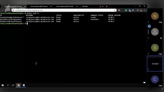Open options menu for participant N
This screenshot has width=164, height=92.
(148, 22)
